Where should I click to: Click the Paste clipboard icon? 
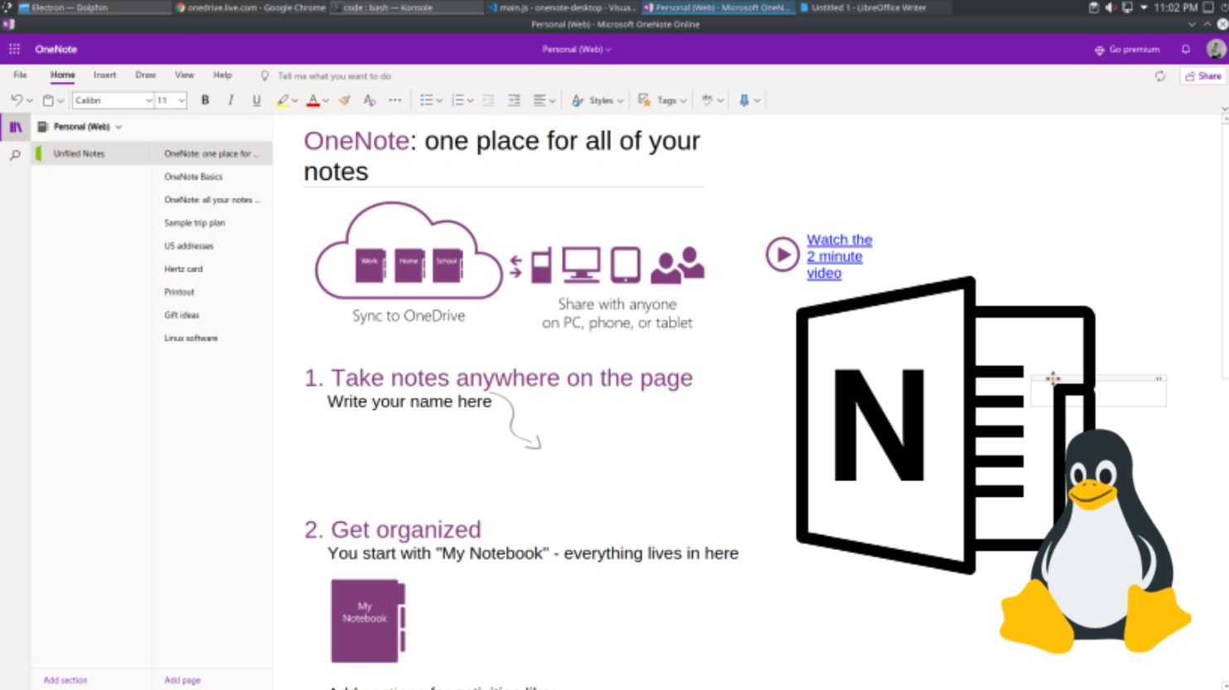pos(48,100)
